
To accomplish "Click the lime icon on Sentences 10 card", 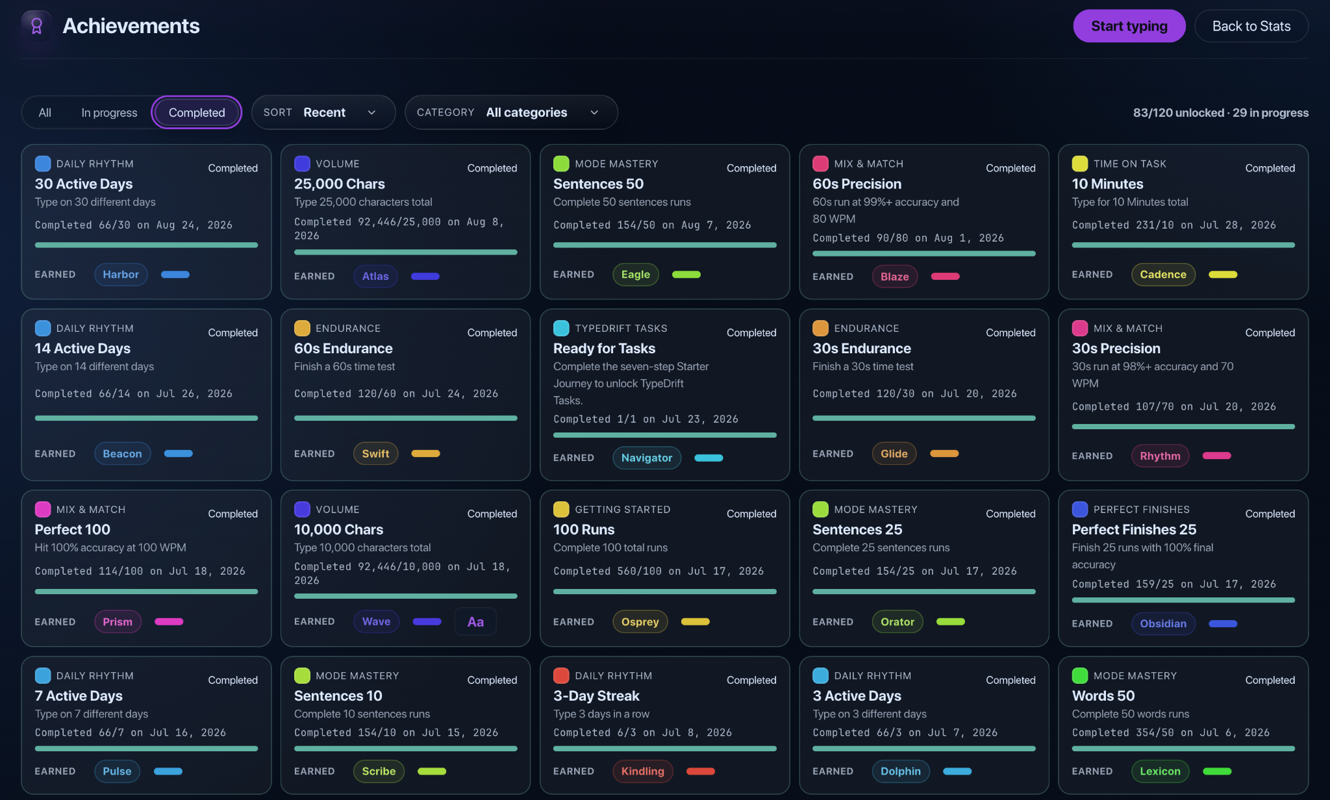I will click(x=302, y=675).
